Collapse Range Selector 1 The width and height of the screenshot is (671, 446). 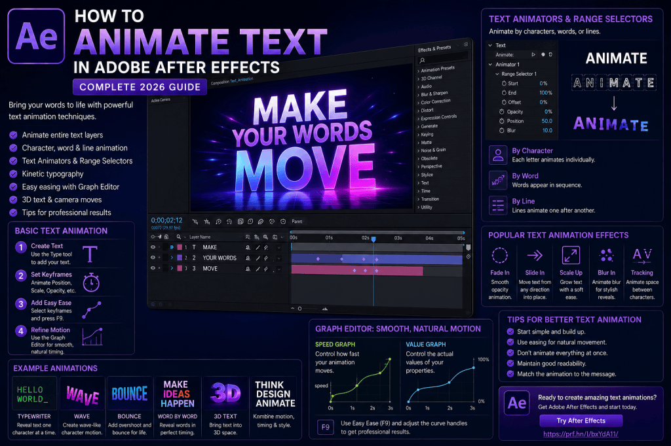click(x=497, y=74)
